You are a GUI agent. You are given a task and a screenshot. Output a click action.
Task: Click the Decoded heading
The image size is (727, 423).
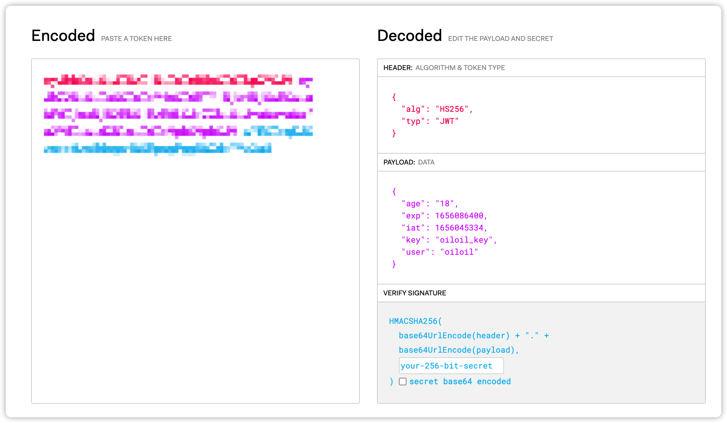pyautogui.click(x=409, y=36)
